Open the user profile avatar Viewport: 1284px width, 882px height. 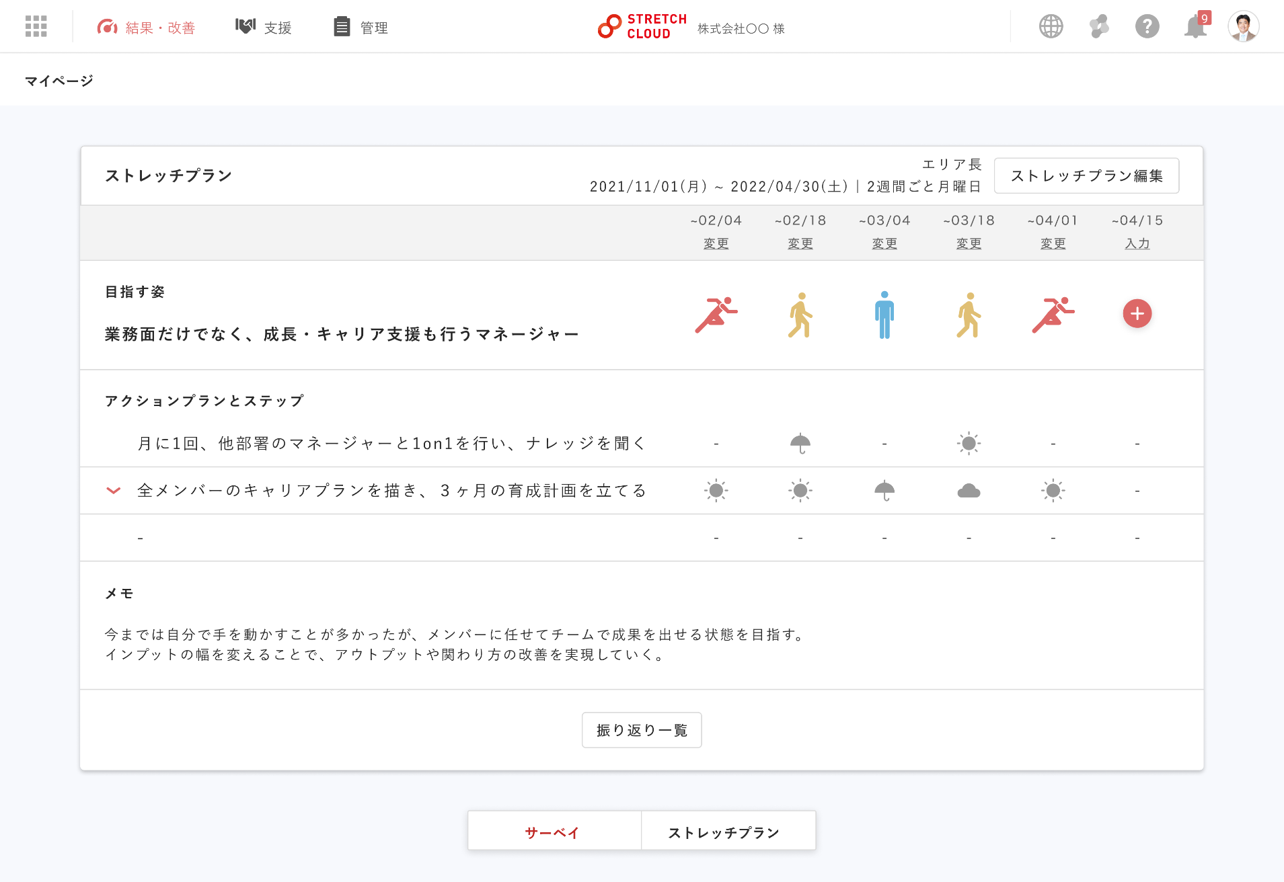click(1243, 27)
